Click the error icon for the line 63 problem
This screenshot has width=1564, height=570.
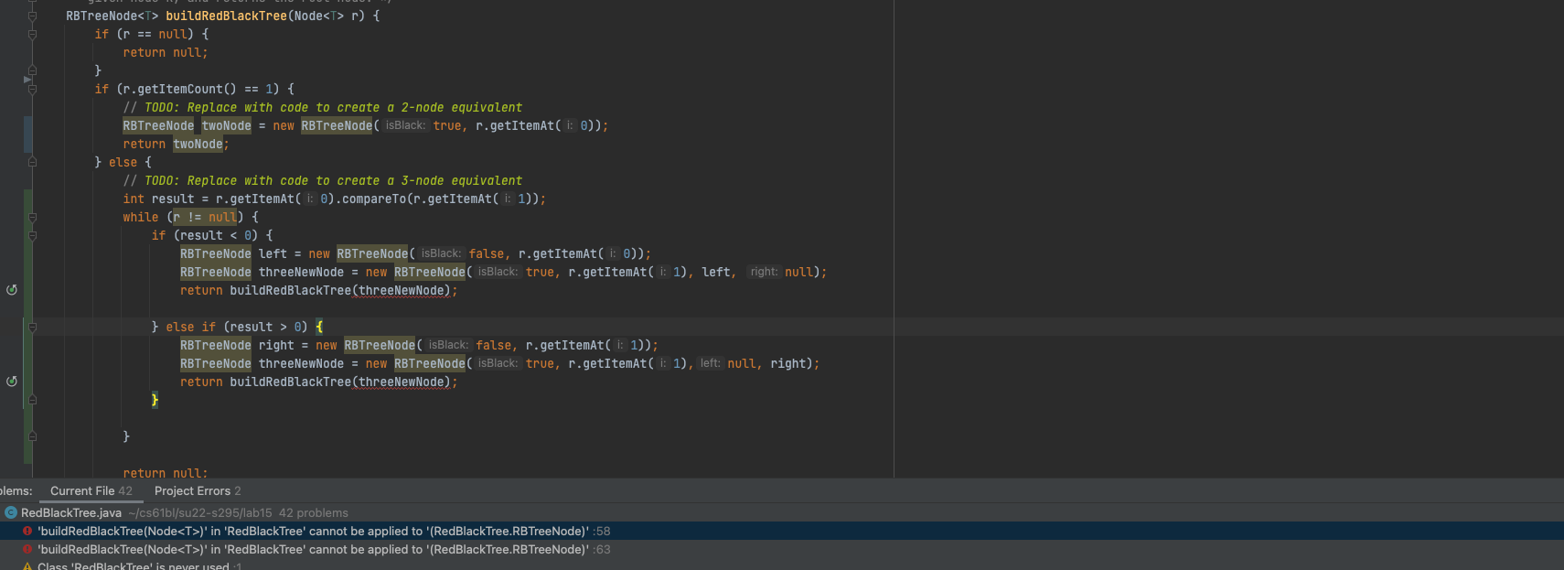coord(27,550)
